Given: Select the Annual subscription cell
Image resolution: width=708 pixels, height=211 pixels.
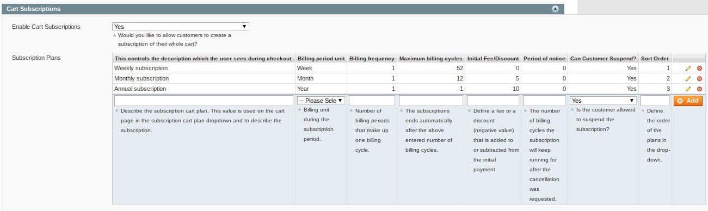Looking at the screenshot, I should [204, 89].
